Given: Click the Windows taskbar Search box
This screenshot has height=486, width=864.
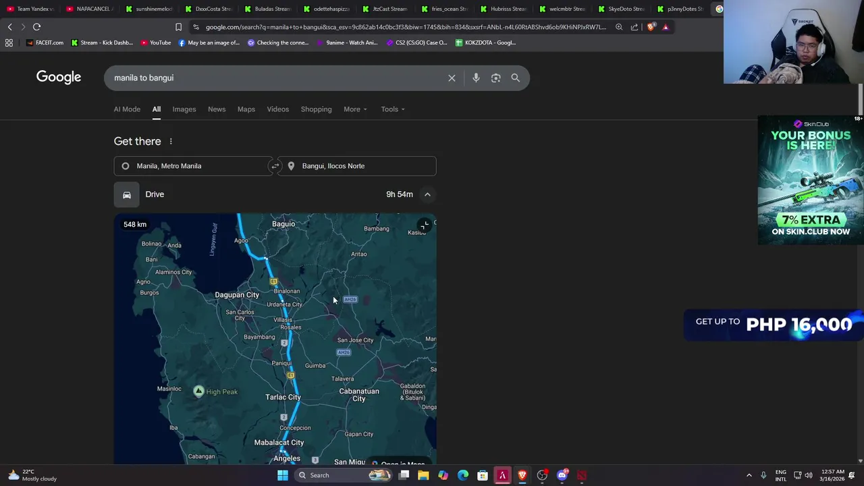Looking at the screenshot, I should (x=343, y=475).
